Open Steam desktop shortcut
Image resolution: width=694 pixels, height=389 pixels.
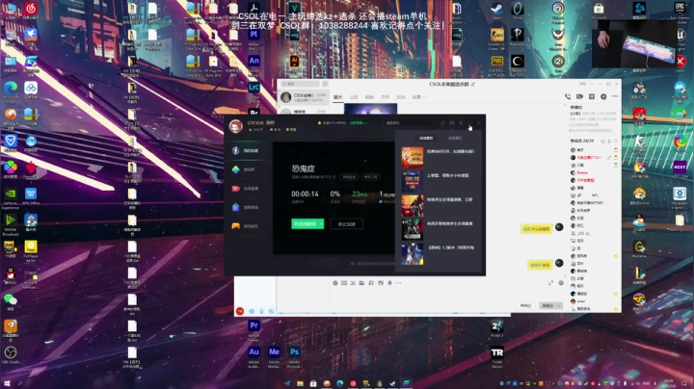click(496, 11)
